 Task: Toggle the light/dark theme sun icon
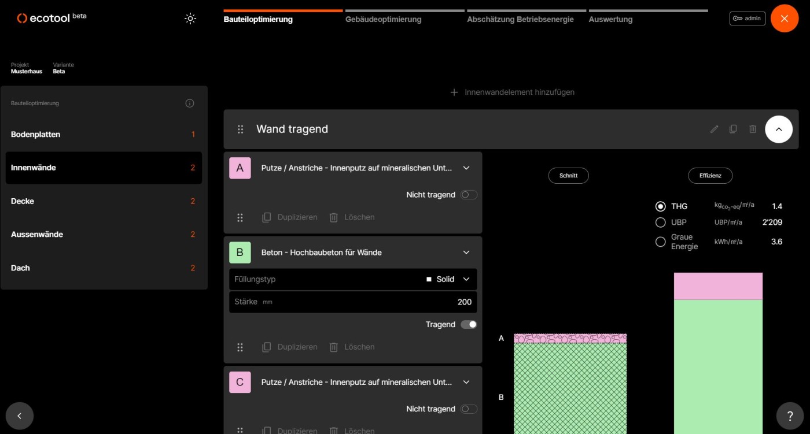click(190, 18)
